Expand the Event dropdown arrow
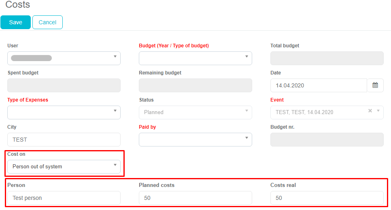The image size is (391, 210). pos(378,111)
